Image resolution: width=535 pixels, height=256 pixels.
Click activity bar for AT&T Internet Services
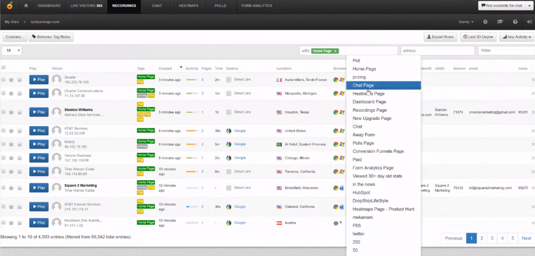pos(192,207)
